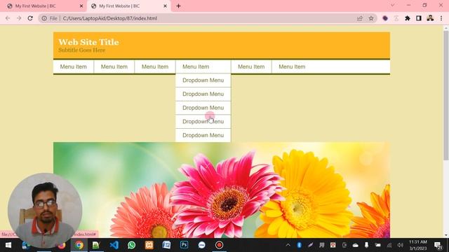Open Visual Studio Code from taskbar

[x=114, y=245]
